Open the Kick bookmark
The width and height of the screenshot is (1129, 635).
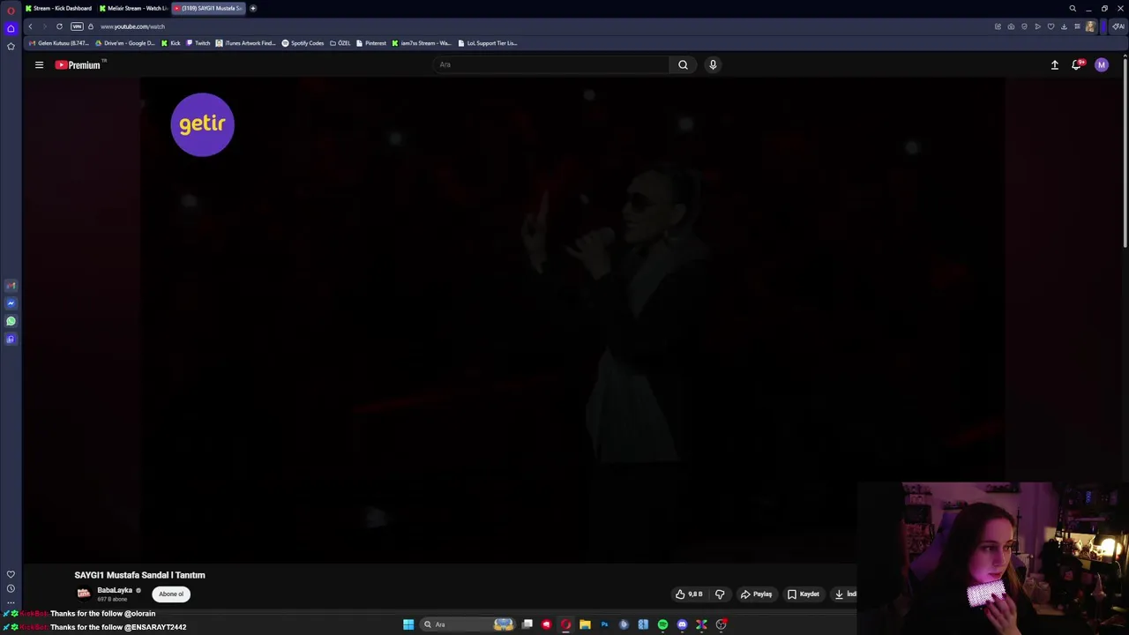pyautogui.click(x=171, y=43)
